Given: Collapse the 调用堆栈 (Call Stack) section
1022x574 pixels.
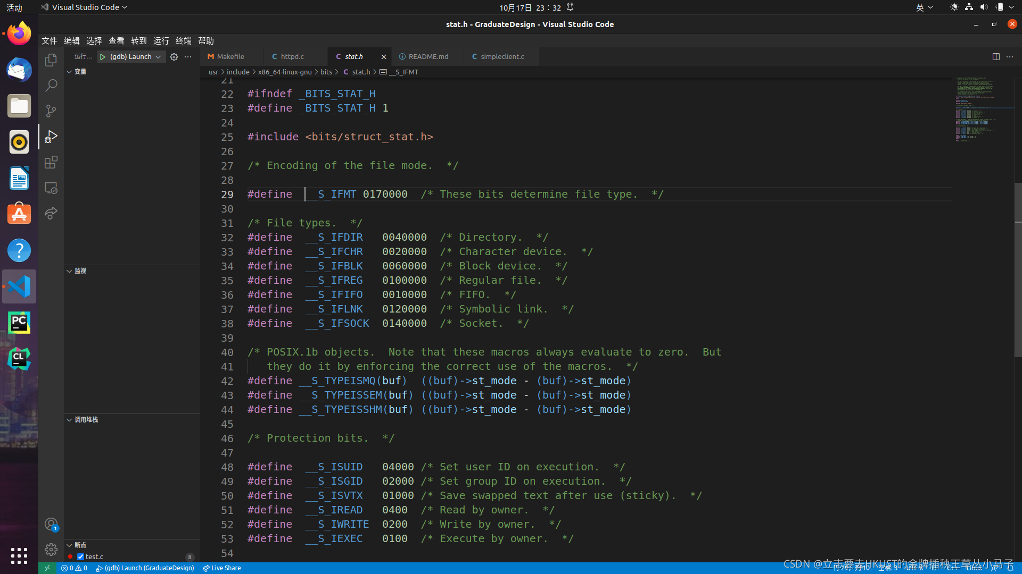Looking at the screenshot, I should pos(132,420).
